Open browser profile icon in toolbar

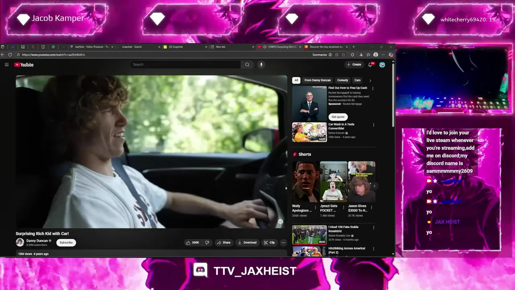375,54
